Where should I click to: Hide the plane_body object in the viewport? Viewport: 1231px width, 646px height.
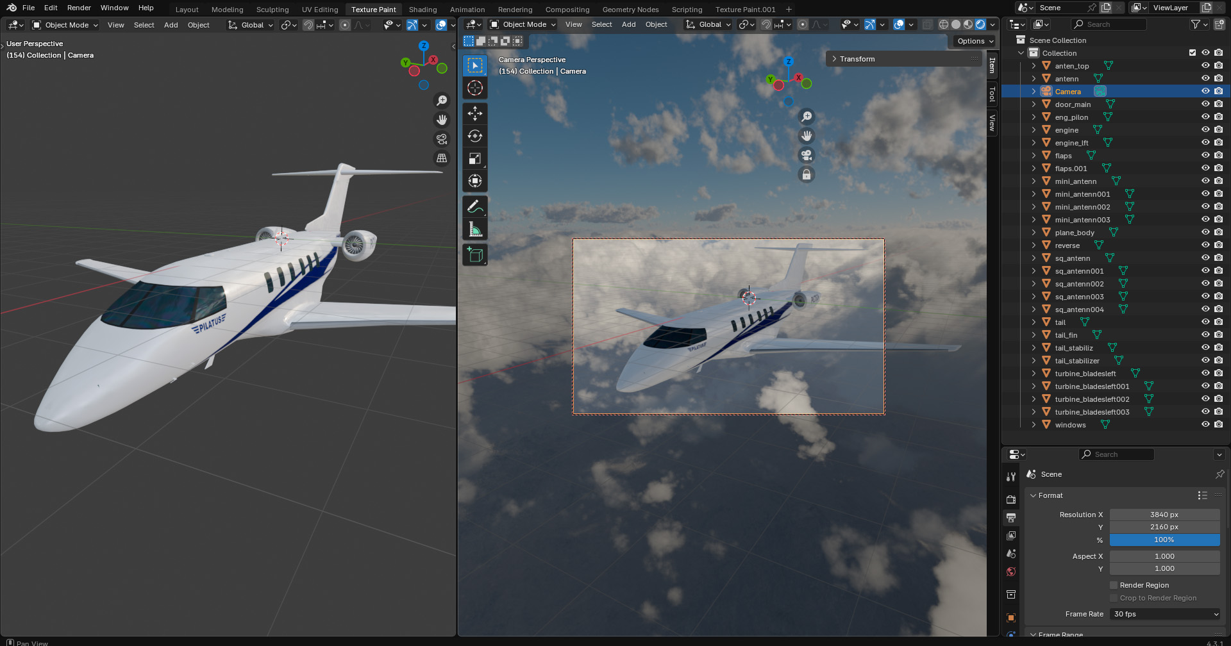click(1205, 232)
